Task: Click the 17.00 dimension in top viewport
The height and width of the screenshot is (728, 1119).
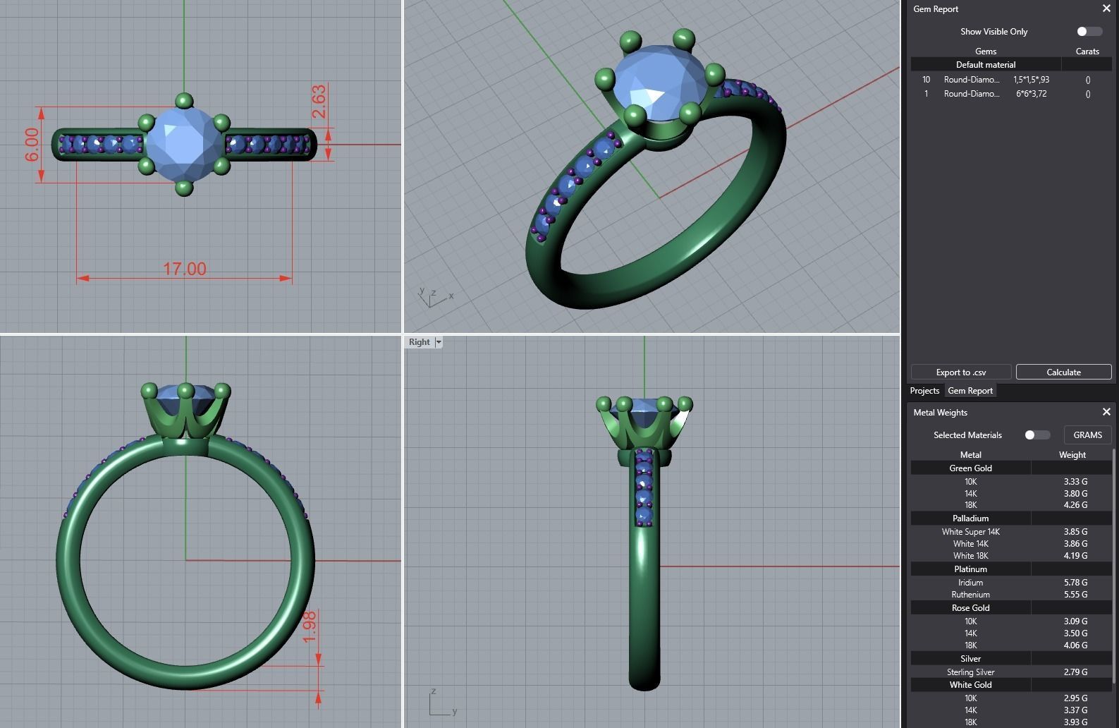Action: coord(185,269)
